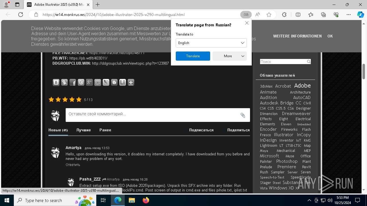Open the Lightroom tag
Image resolution: width=367 pixels, height=206 pixels.
click(x=268, y=145)
